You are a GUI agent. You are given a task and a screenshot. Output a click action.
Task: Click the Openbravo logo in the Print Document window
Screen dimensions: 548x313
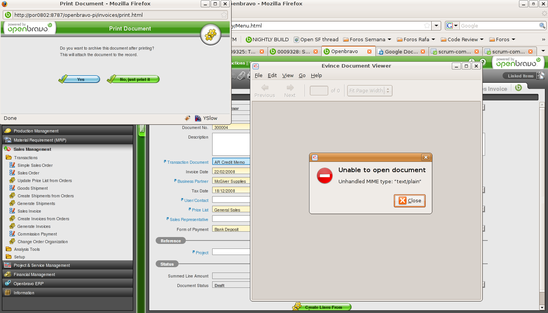click(29, 28)
